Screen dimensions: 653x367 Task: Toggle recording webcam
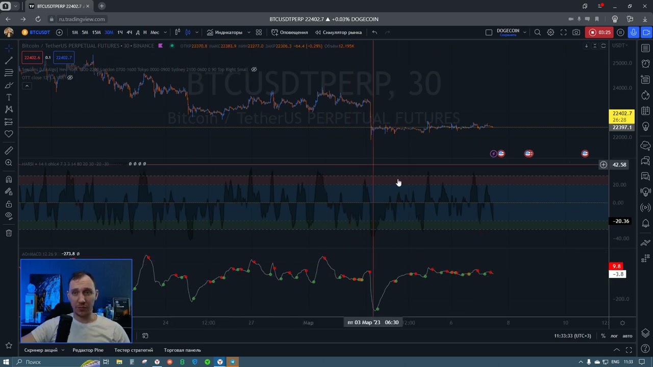pos(646,32)
